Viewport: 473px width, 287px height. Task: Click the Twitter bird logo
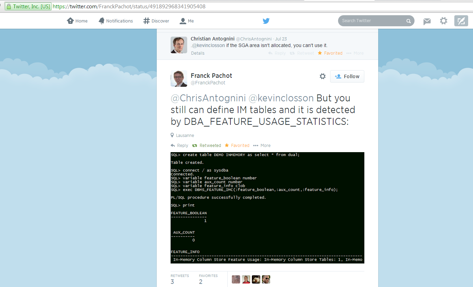266,21
